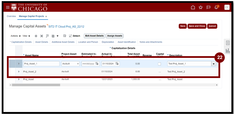
Task: Click the scrollbar left arrow
Action: coord(10,85)
